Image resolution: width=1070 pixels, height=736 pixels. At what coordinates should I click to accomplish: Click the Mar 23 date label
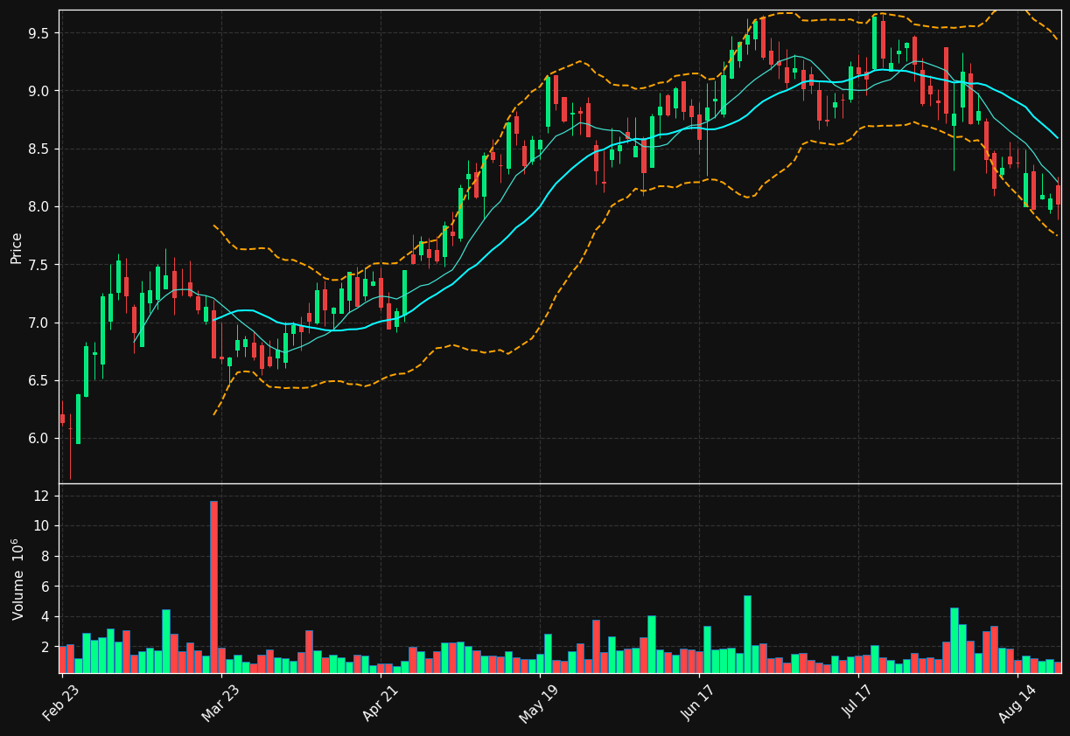pyautogui.click(x=220, y=704)
